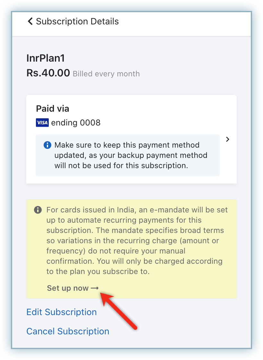The image size is (263, 360).
Task: Click the Subscription Details header title
Action: pyautogui.click(x=77, y=21)
